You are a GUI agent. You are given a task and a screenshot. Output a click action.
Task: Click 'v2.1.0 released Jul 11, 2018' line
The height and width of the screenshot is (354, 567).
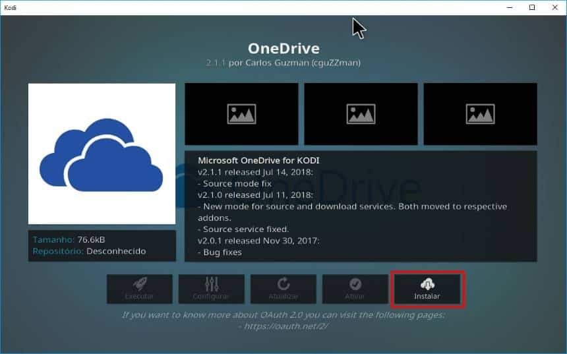click(x=255, y=195)
